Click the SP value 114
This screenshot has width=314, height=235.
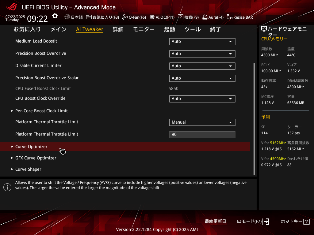(x=264, y=133)
